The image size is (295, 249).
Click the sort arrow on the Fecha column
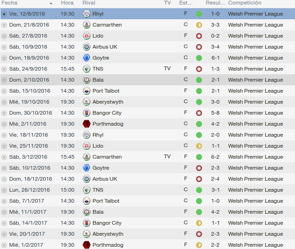click(51, 3)
